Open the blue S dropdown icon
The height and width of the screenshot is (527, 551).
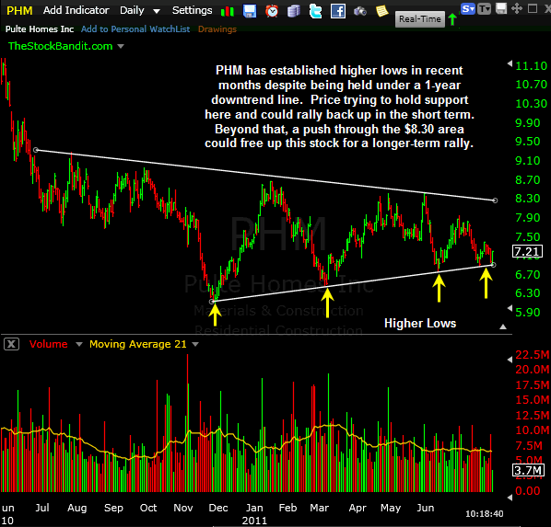(x=468, y=8)
